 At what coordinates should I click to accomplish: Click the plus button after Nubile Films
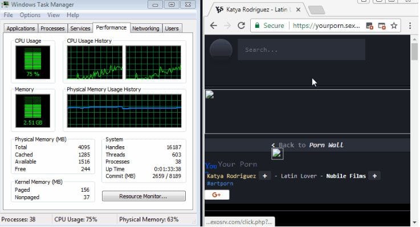pyautogui.click(x=374, y=176)
